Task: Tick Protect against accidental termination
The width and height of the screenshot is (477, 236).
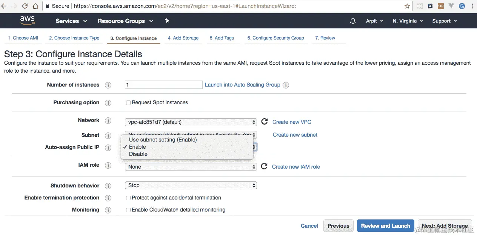Action: click(x=128, y=198)
